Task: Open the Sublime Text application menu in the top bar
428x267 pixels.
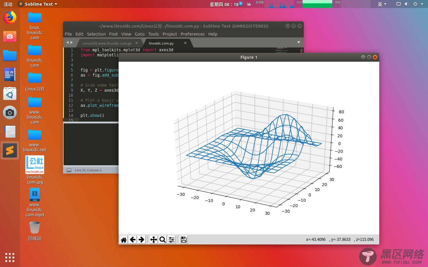Action: point(38,4)
